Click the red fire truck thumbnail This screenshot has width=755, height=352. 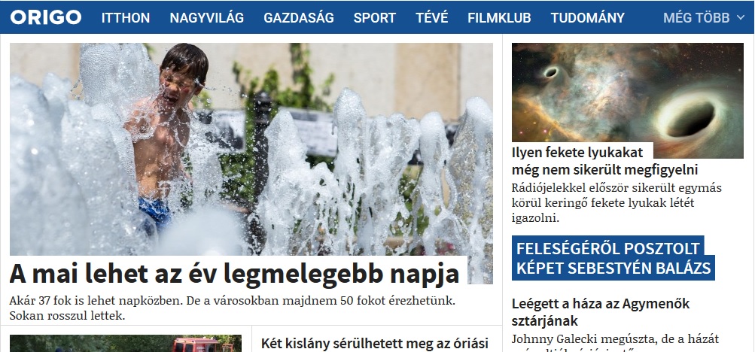point(126,343)
